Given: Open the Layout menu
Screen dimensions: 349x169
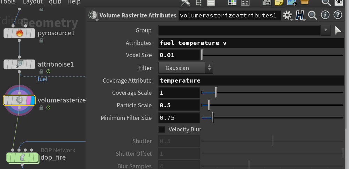Looking at the screenshot, I should [x=33, y=2].
